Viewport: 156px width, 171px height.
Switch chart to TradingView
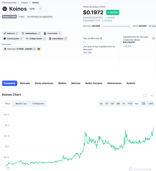coord(38,104)
